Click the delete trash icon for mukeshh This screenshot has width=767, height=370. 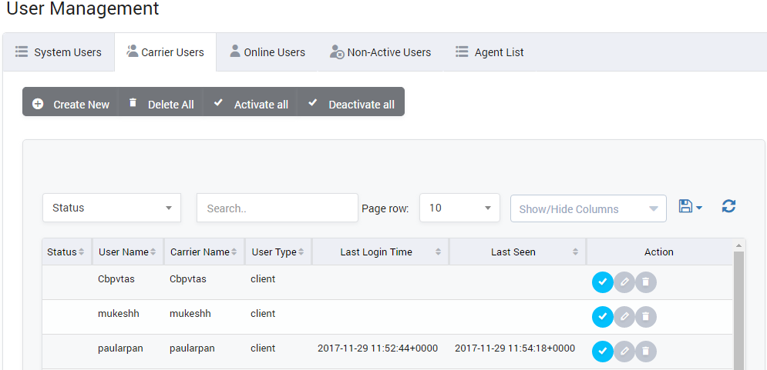(646, 317)
